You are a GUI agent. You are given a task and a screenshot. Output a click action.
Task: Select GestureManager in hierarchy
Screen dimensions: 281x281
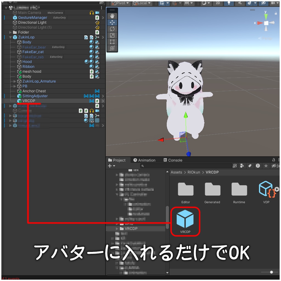32,18
